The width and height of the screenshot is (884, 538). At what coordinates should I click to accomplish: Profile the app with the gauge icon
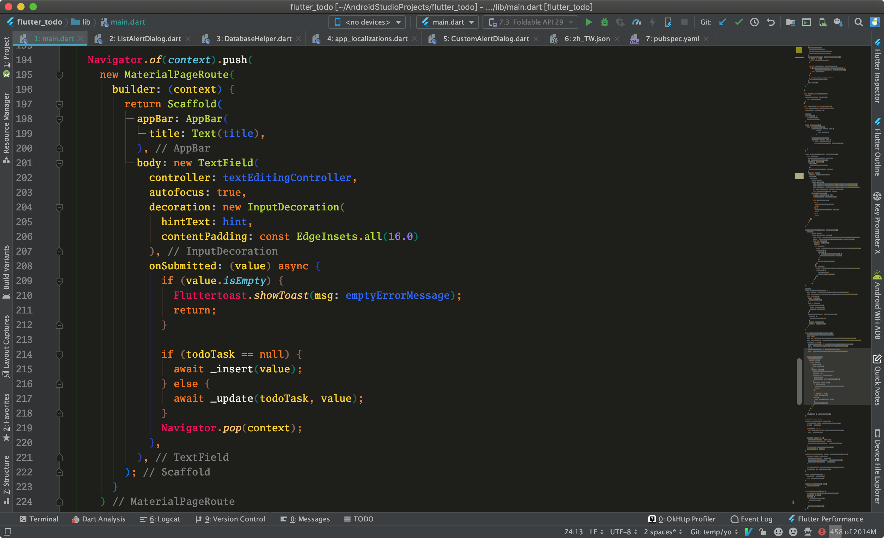(x=637, y=22)
